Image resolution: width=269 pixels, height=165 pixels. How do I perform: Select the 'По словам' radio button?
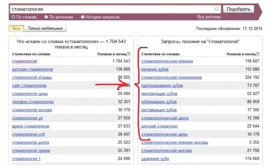tap(13, 17)
